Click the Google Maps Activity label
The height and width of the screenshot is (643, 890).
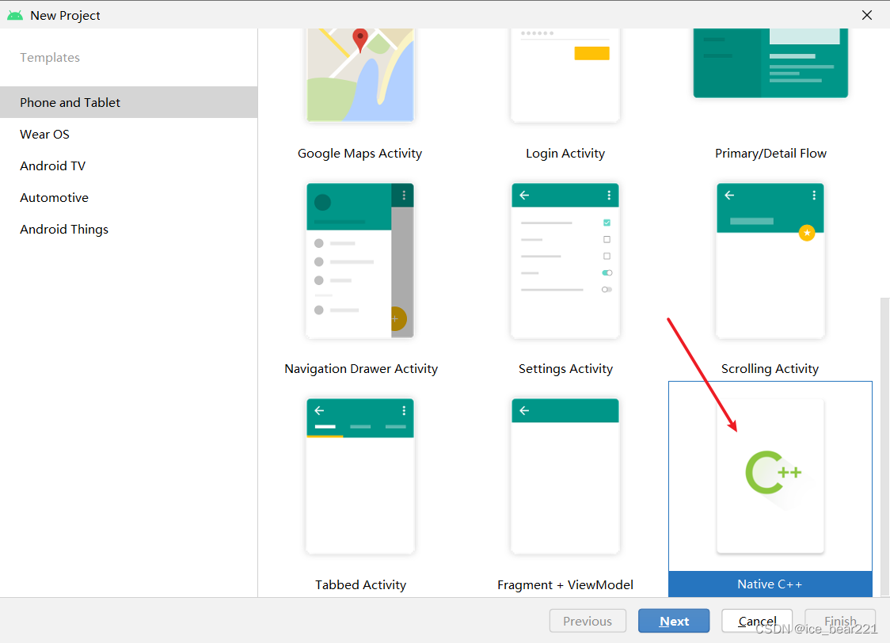359,154
